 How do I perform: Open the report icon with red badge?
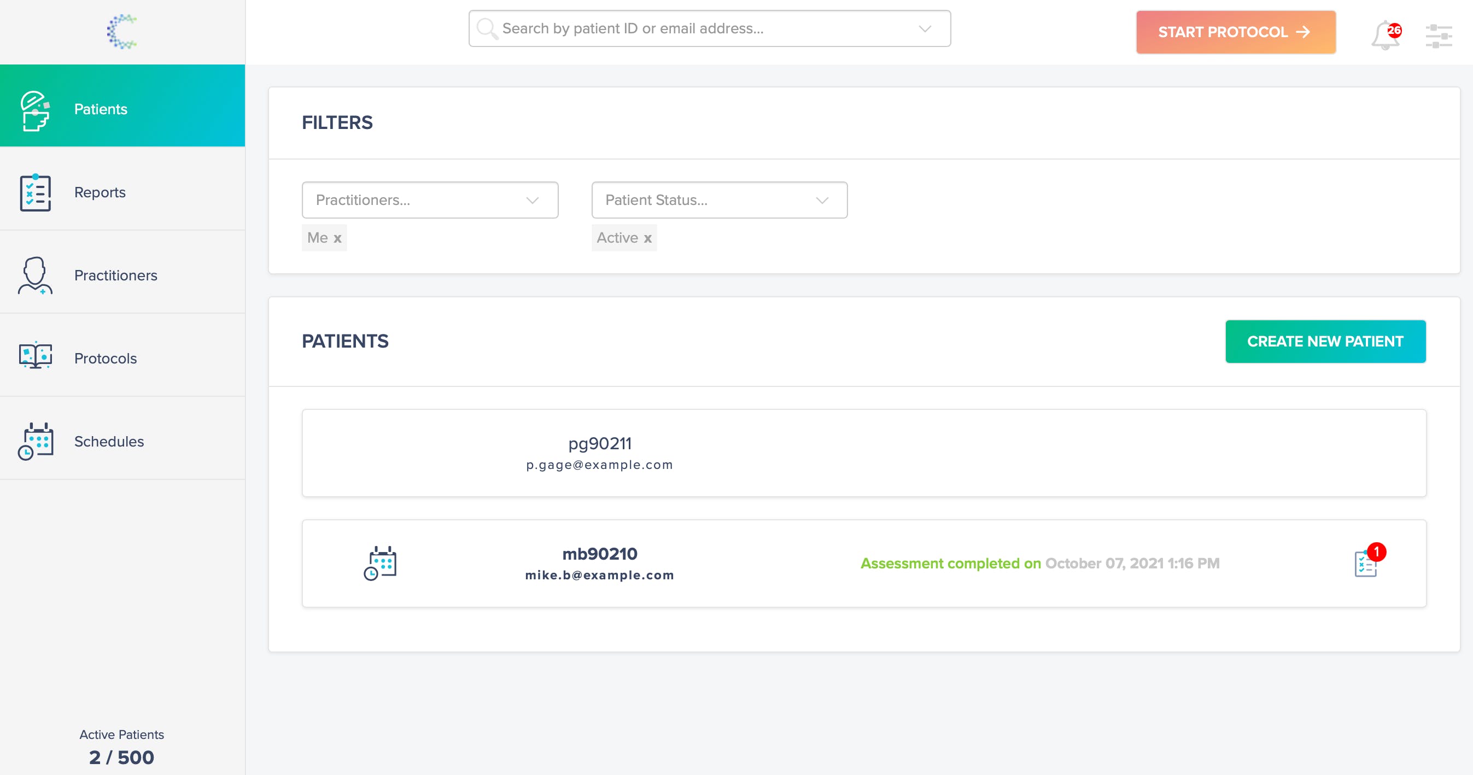pyautogui.click(x=1365, y=563)
